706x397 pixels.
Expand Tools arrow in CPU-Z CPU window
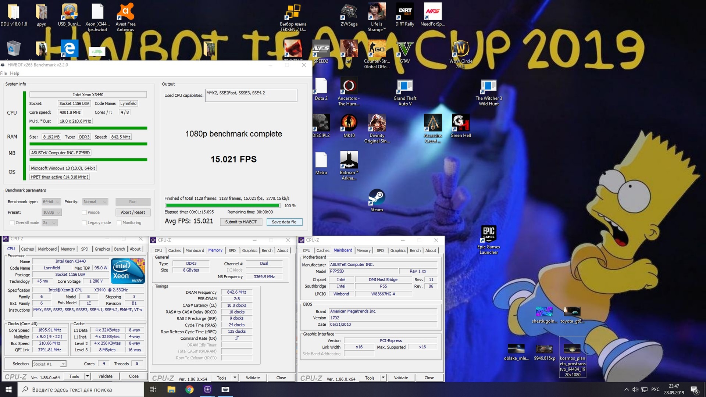88,376
